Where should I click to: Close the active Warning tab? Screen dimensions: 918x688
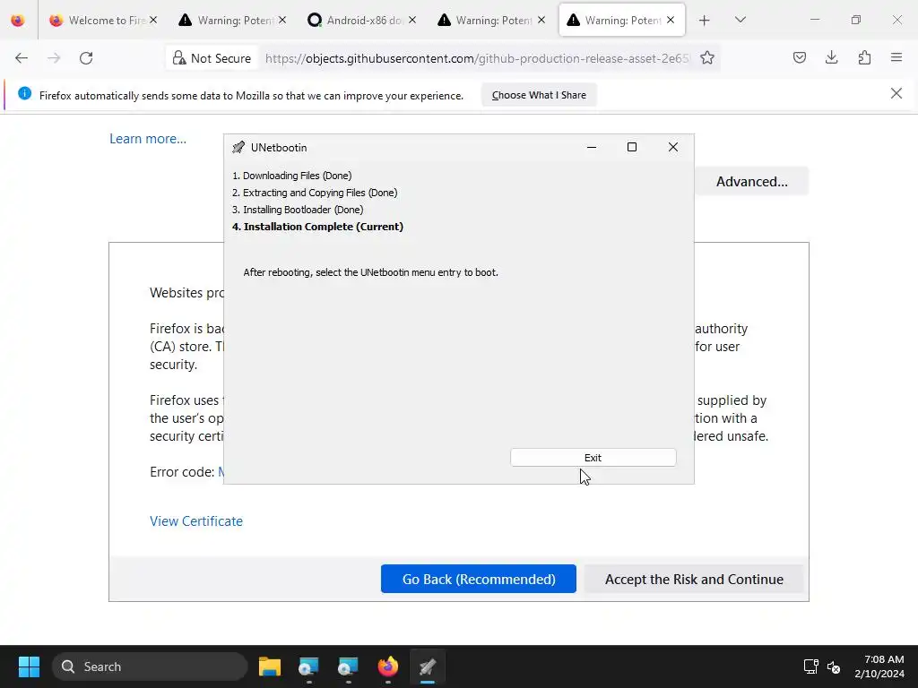[x=671, y=20]
